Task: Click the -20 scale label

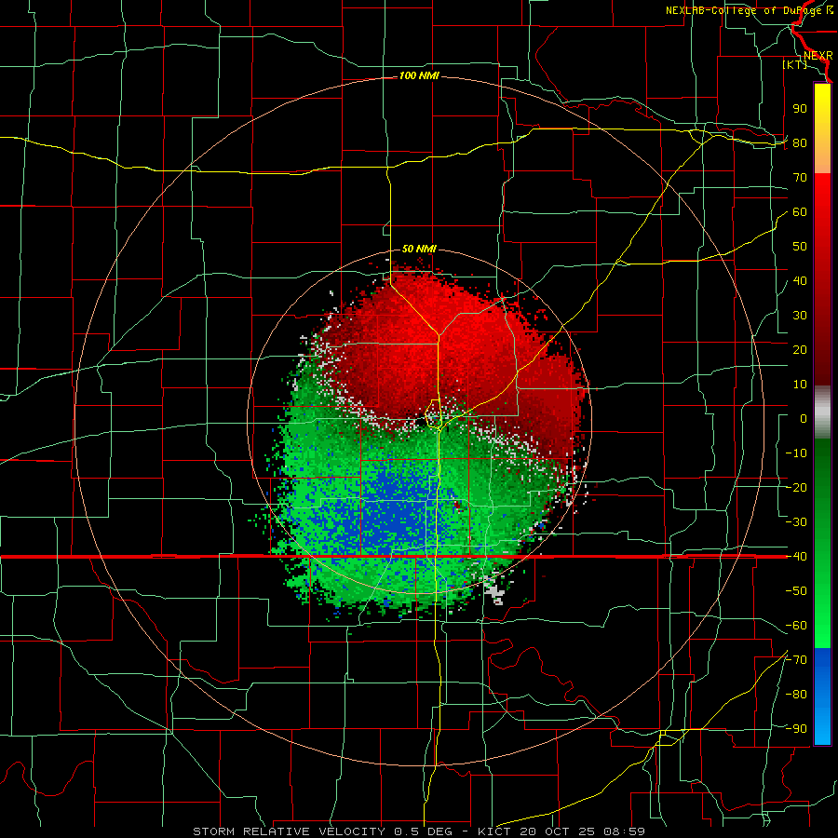Action: (796, 488)
